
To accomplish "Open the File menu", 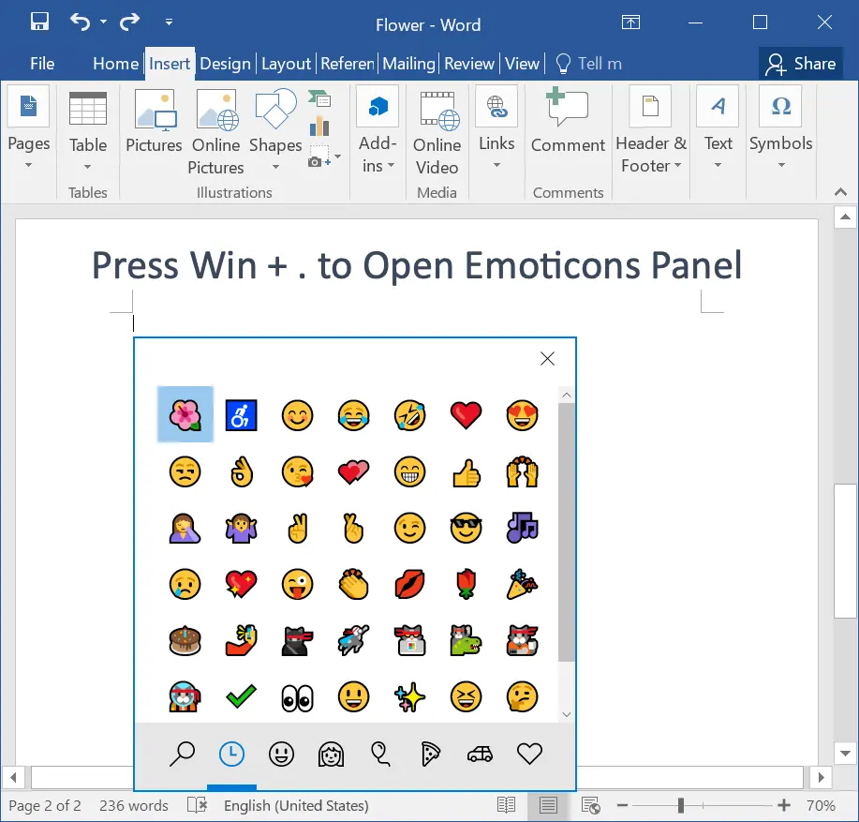I will [x=42, y=64].
